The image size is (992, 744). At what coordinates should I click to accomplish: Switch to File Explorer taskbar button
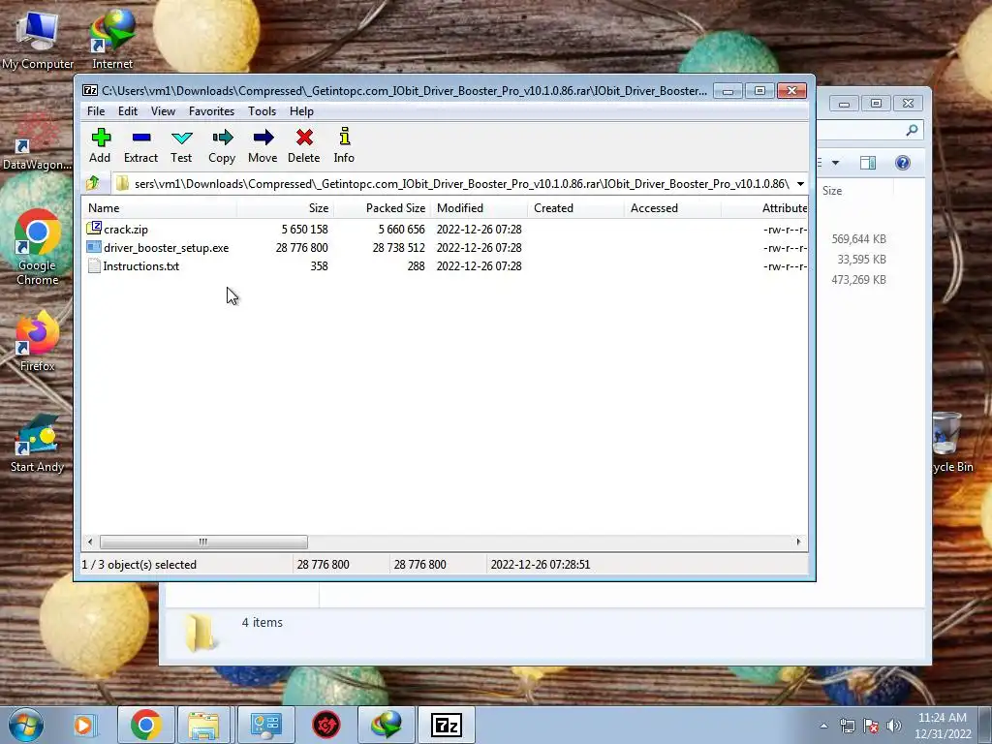point(203,725)
